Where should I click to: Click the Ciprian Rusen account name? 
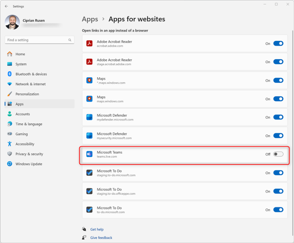[34, 20]
